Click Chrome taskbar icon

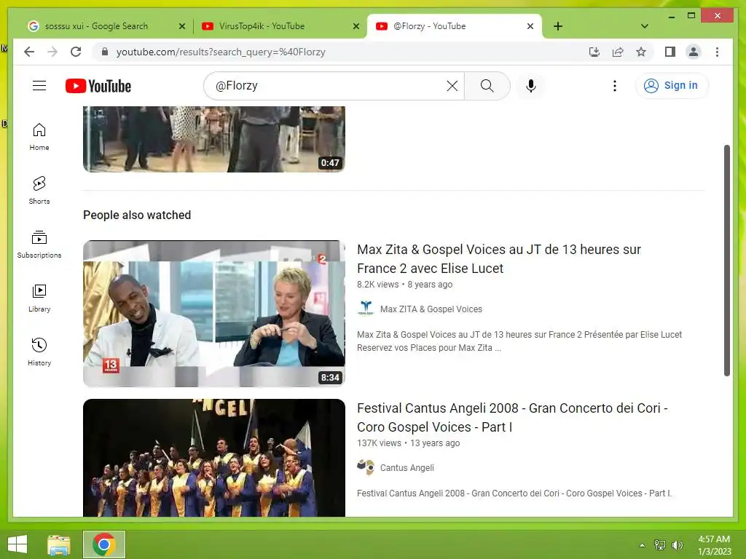point(104,544)
